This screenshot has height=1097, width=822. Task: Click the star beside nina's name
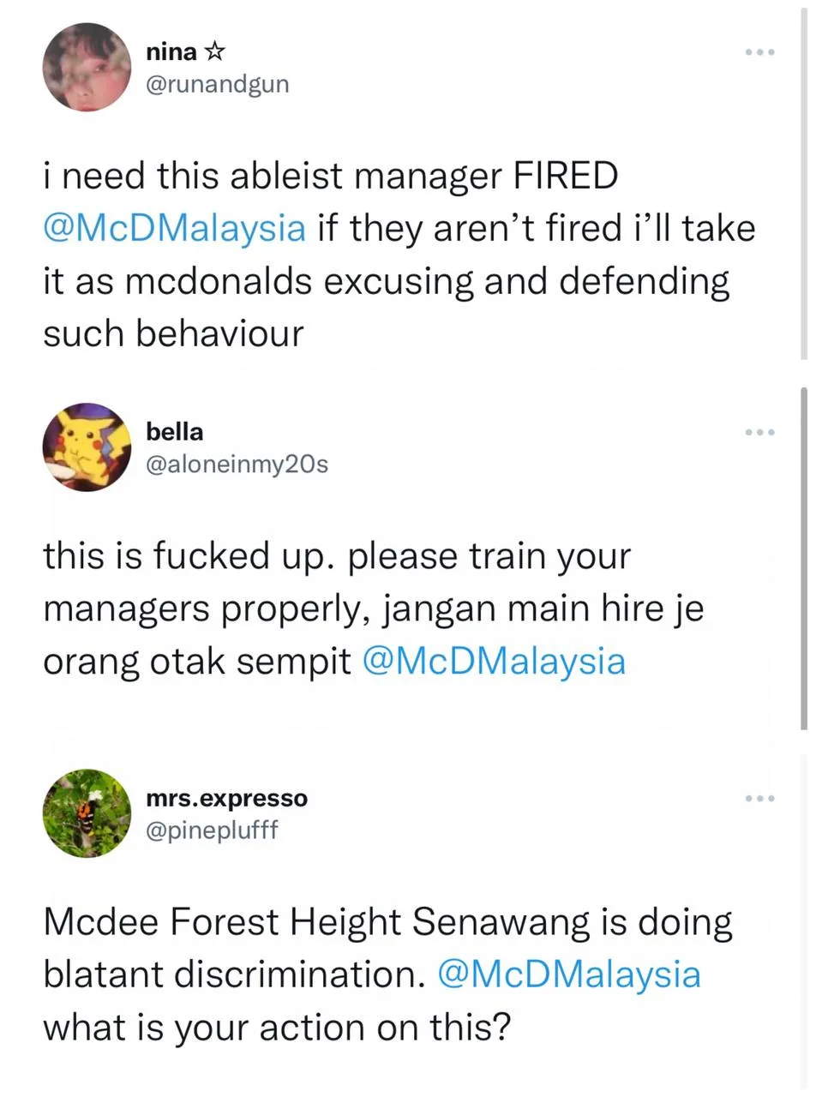[214, 52]
